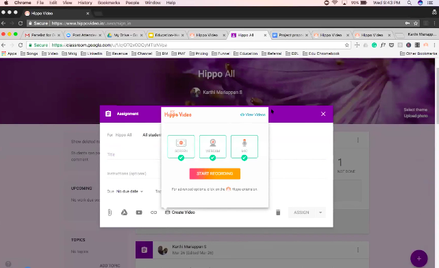Reload the classroom page
439x268 pixels.
click(x=21, y=45)
